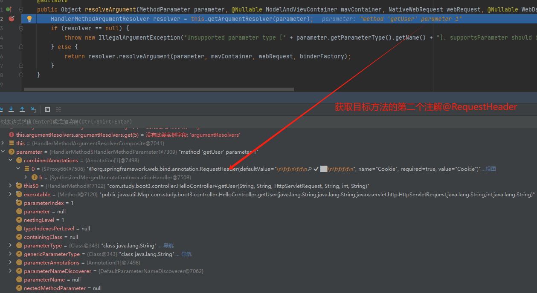Select the 'parameterIndex = 1' row
The height and width of the screenshot is (293, 537).
[268, 203]
